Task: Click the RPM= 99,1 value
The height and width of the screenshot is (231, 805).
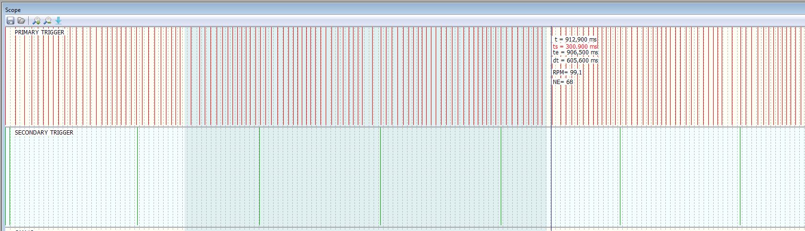Action: 567,73
